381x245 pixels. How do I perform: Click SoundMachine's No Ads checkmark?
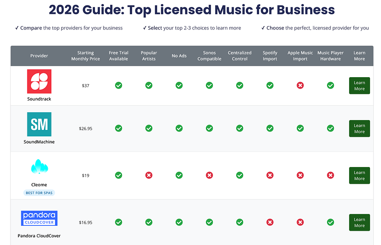point(179,128)
